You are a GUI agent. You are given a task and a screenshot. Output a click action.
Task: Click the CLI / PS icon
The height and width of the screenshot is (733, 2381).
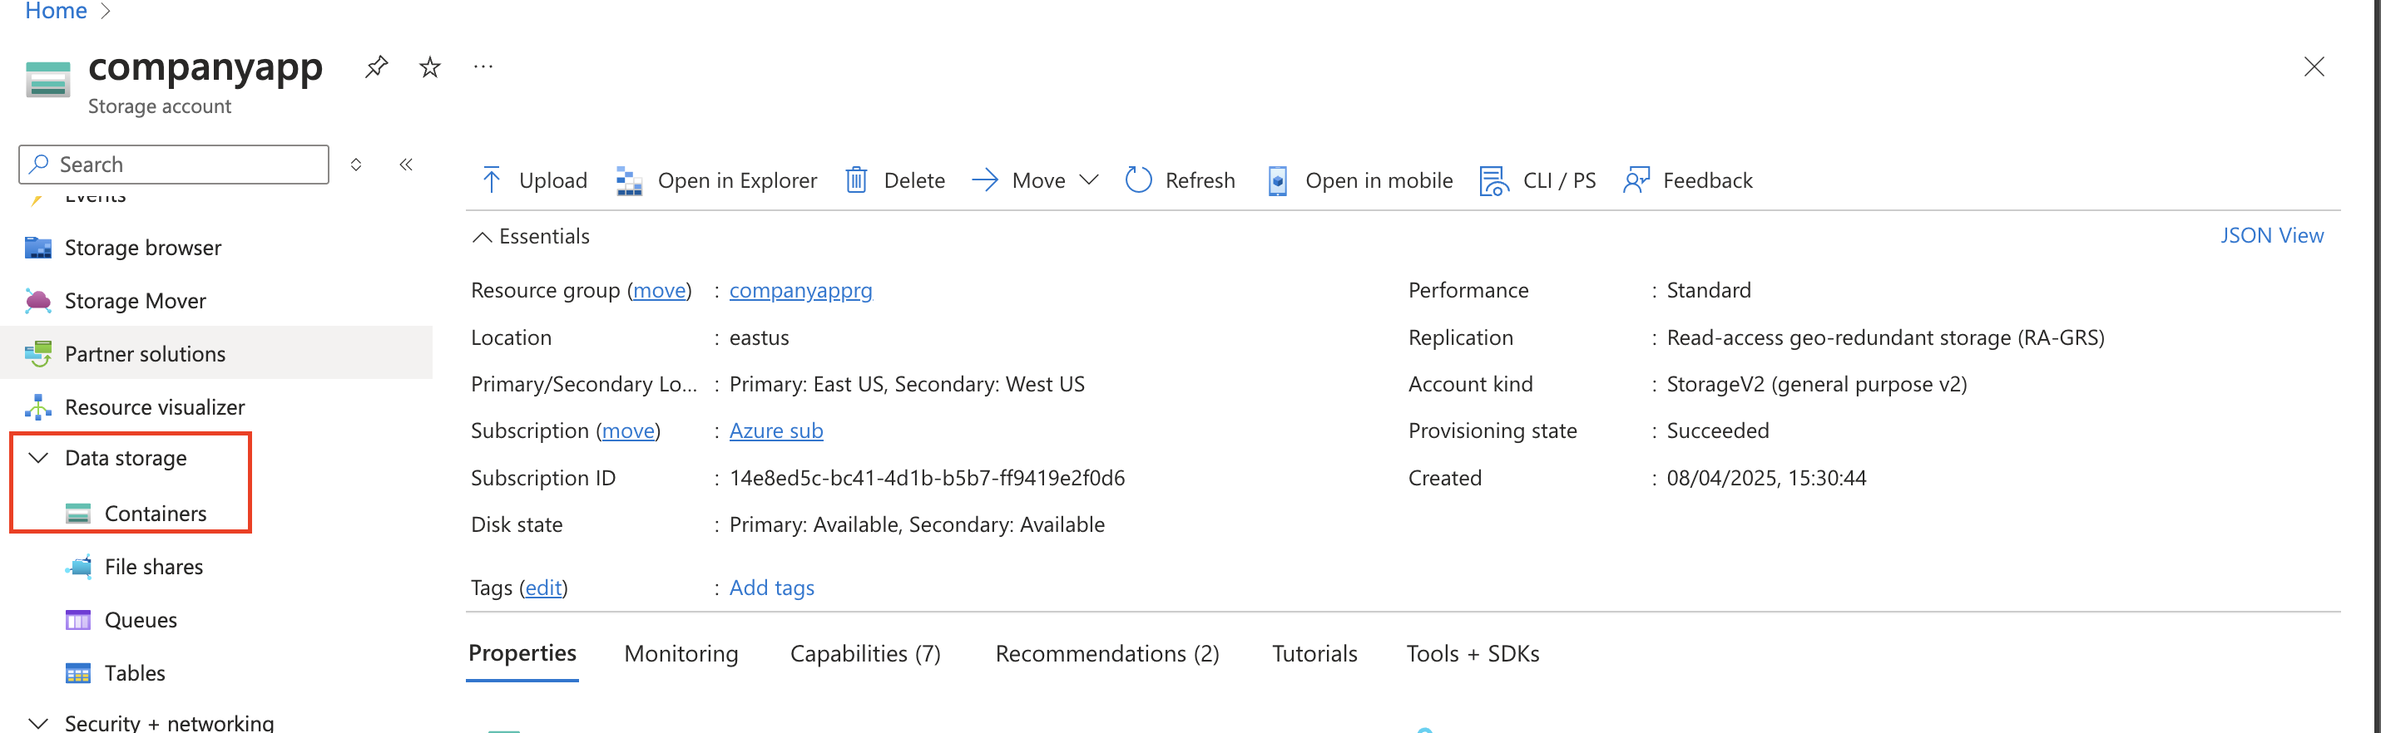pyautogui.click(x=1495, y=181)
